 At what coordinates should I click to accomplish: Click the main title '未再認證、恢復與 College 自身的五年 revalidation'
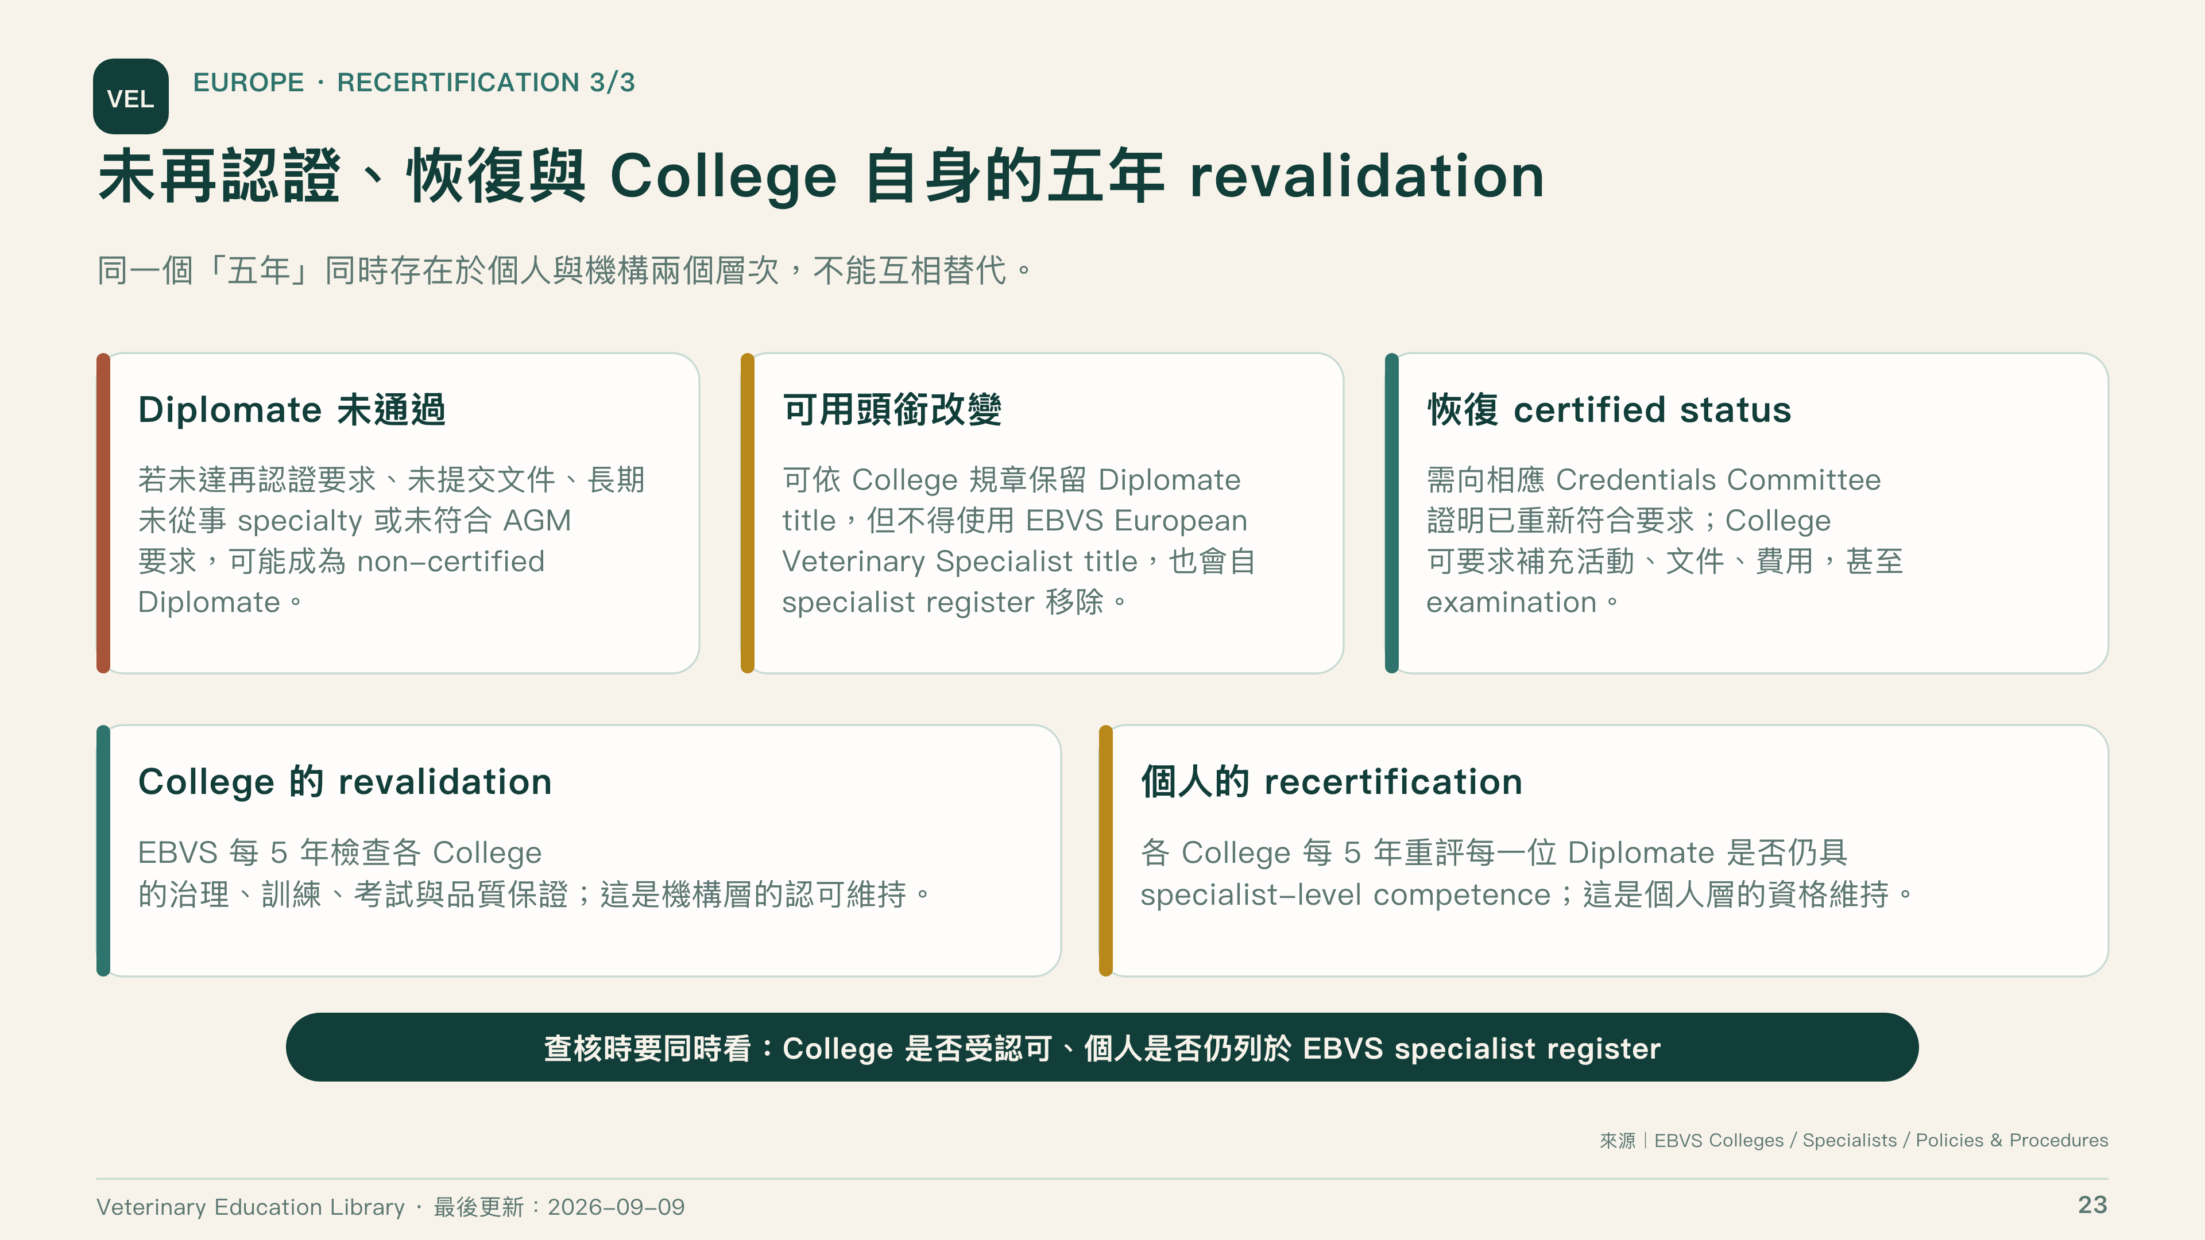(821, 176)
